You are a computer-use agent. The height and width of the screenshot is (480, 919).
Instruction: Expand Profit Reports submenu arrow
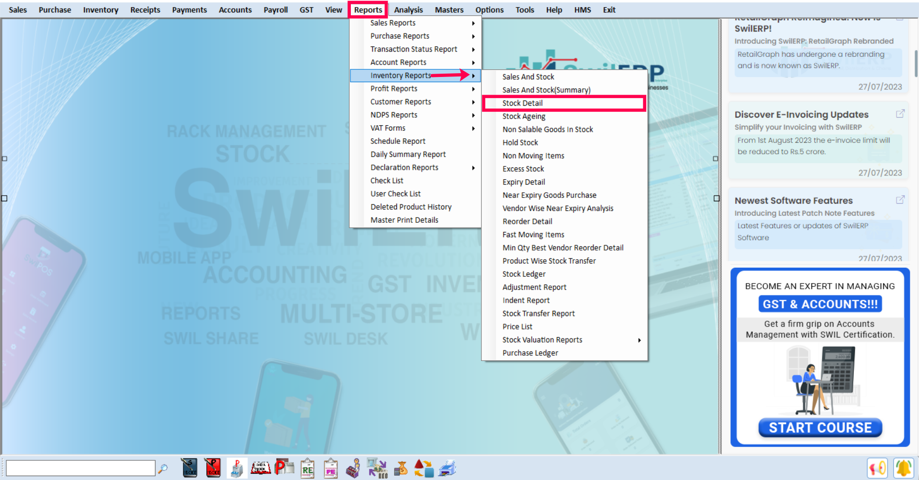coord(473,89)
